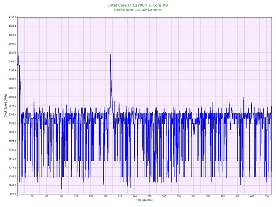Click the 150 tick label on time axis
The height and width of the screenshot is (207, 276).
(91, 196)
